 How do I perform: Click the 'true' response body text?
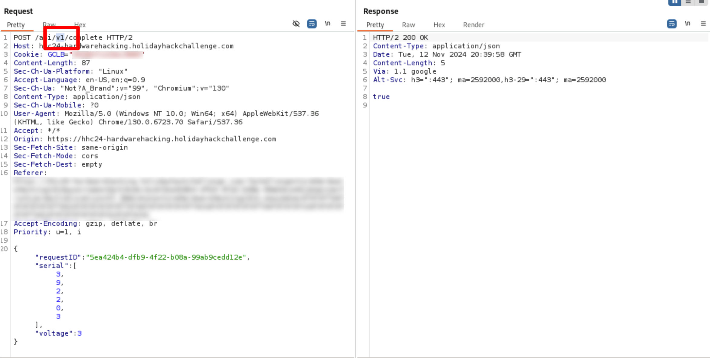tap(381, 97)
